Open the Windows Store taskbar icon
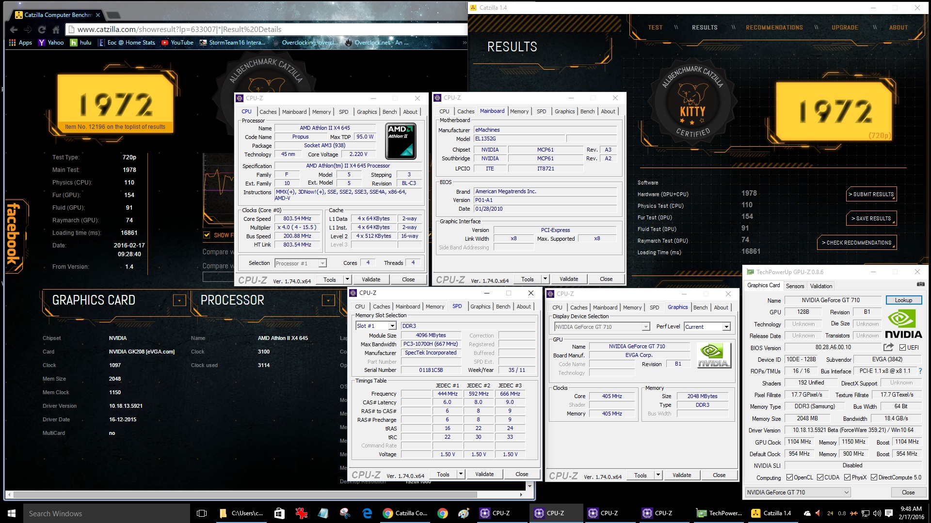 [279, 513]
